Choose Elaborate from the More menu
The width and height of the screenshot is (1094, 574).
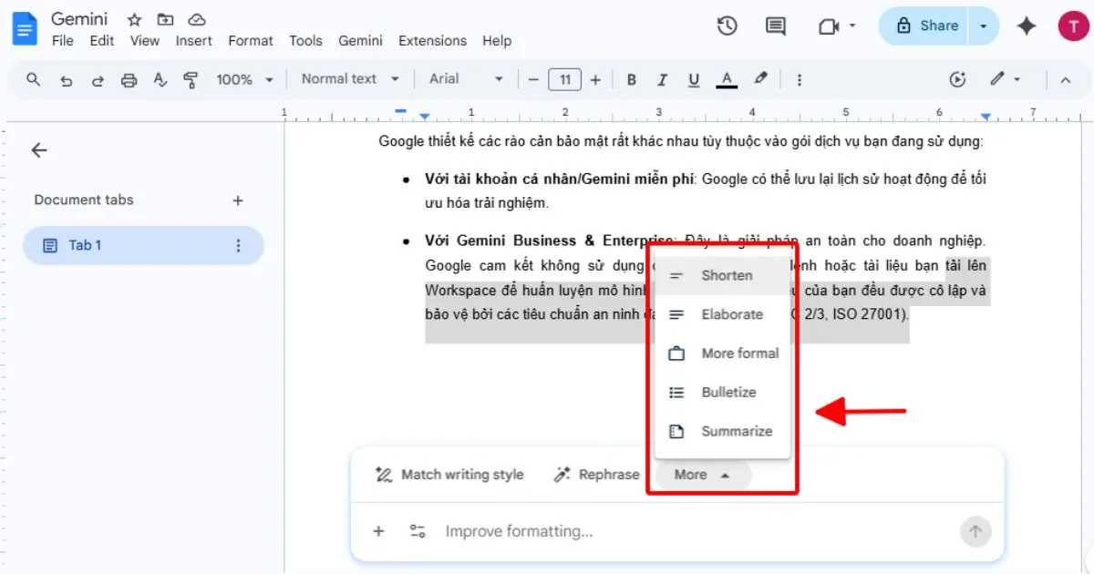coord(723,314)
